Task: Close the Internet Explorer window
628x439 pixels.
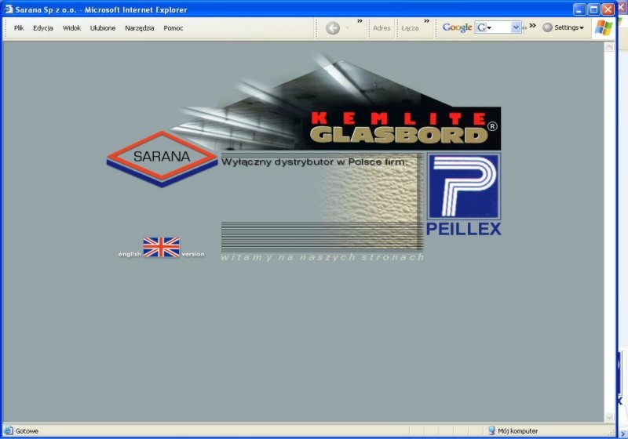Action: coord(608,9)
